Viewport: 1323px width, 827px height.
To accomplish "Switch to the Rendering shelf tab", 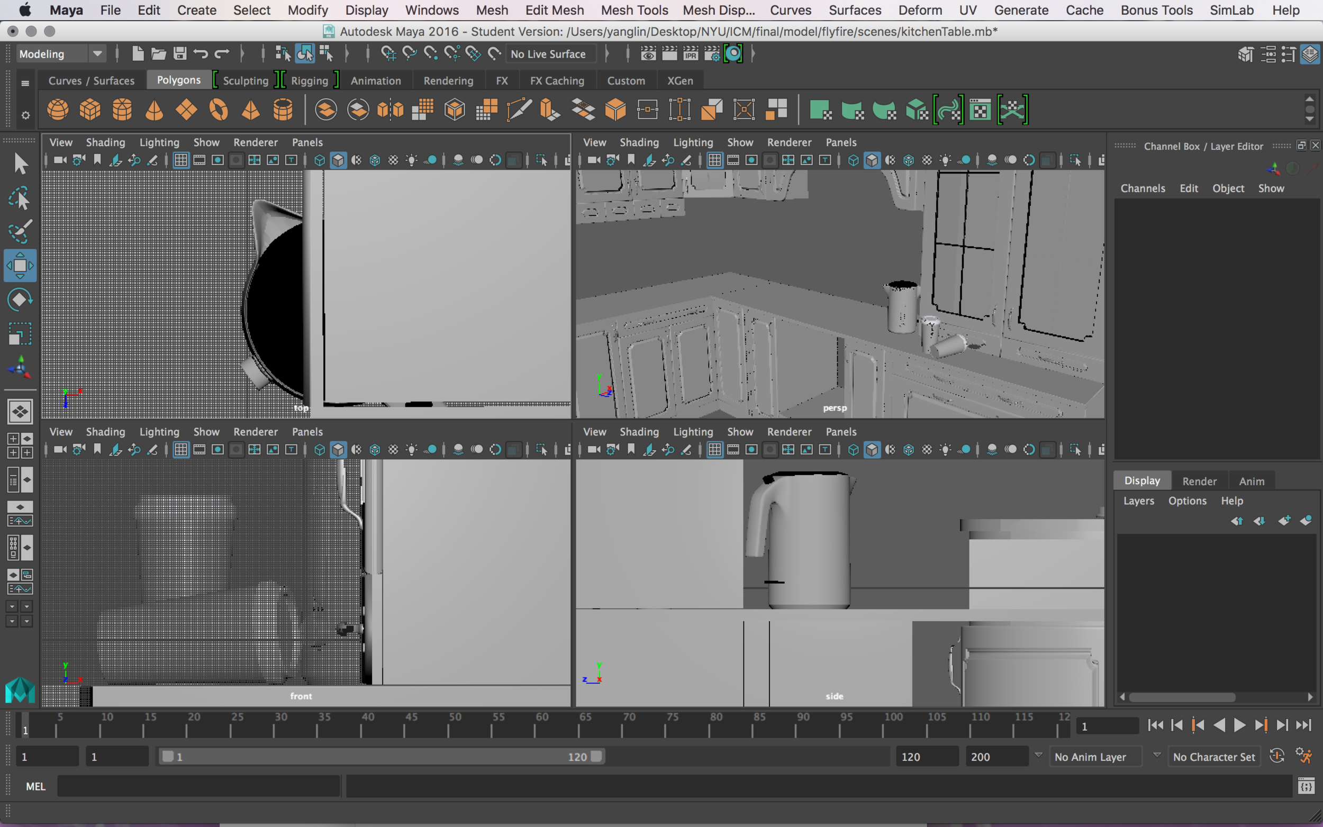I will click(x=448, y=80).
